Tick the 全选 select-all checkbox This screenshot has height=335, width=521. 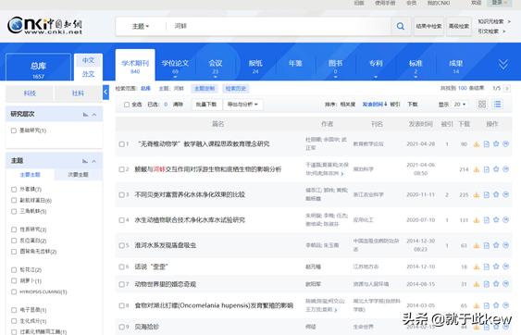click(x=127, y=105)
